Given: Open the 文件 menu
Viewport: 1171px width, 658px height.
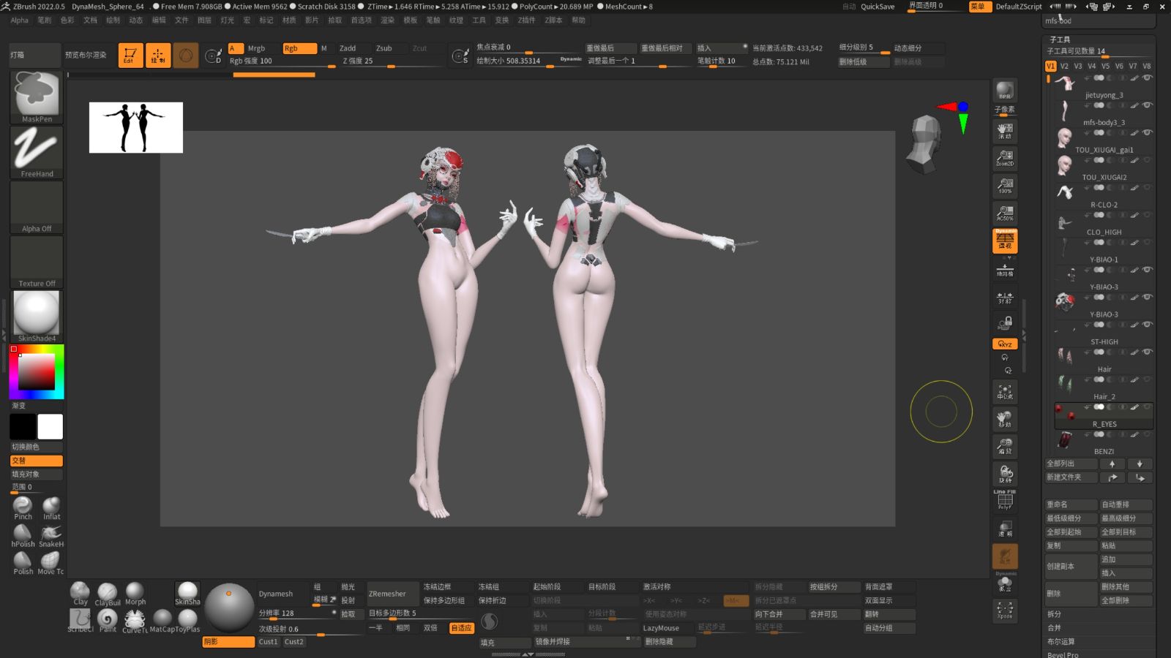Looking at the screenshot, I should point(182,20).
